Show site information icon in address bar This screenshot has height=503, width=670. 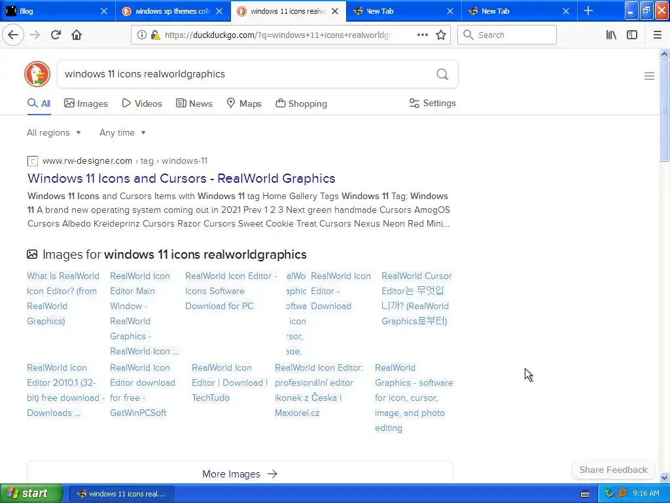(x=142, y=35)
